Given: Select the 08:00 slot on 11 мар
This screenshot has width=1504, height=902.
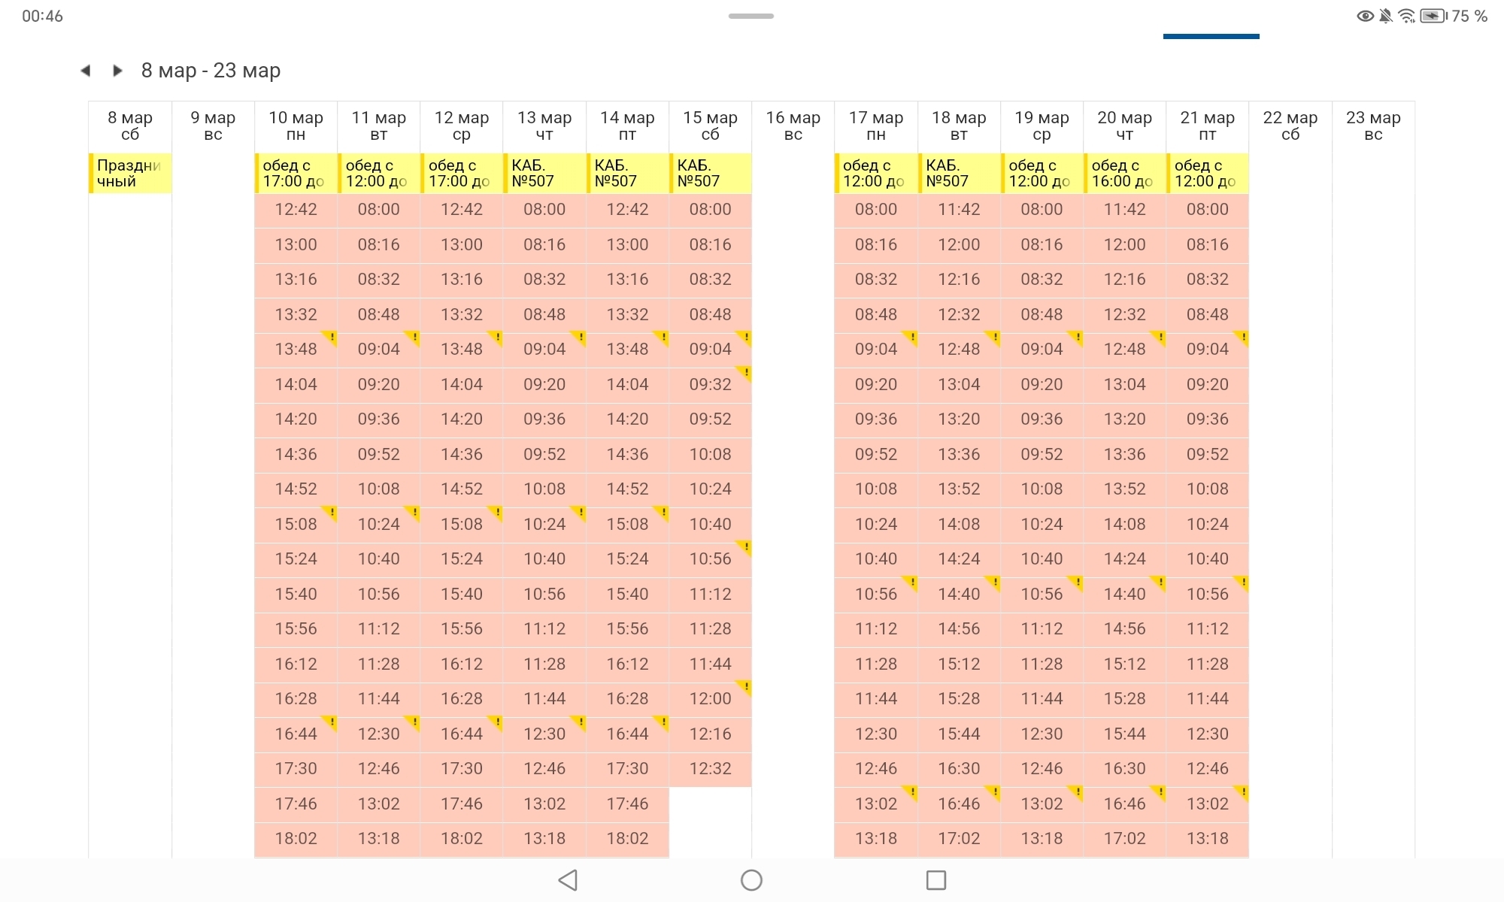Looking at the screenshot, I should coord(378,210).
